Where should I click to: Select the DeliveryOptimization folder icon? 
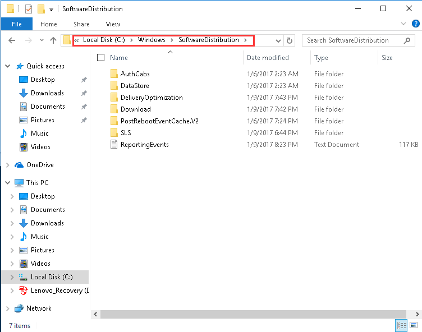pos(114,97)
